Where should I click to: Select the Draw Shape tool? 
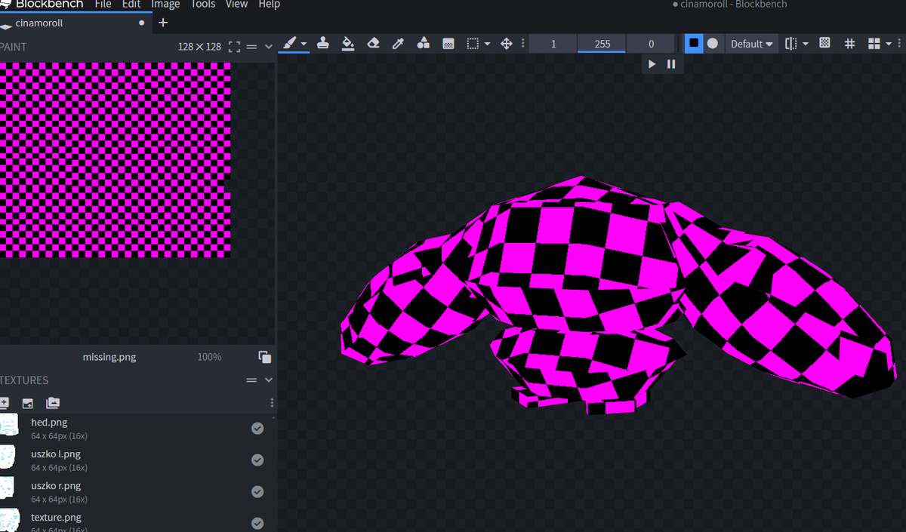click(x=423, y=44)
